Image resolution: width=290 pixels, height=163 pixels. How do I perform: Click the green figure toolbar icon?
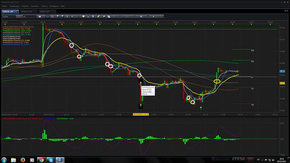pyautogui.click(x=79, y=16)
